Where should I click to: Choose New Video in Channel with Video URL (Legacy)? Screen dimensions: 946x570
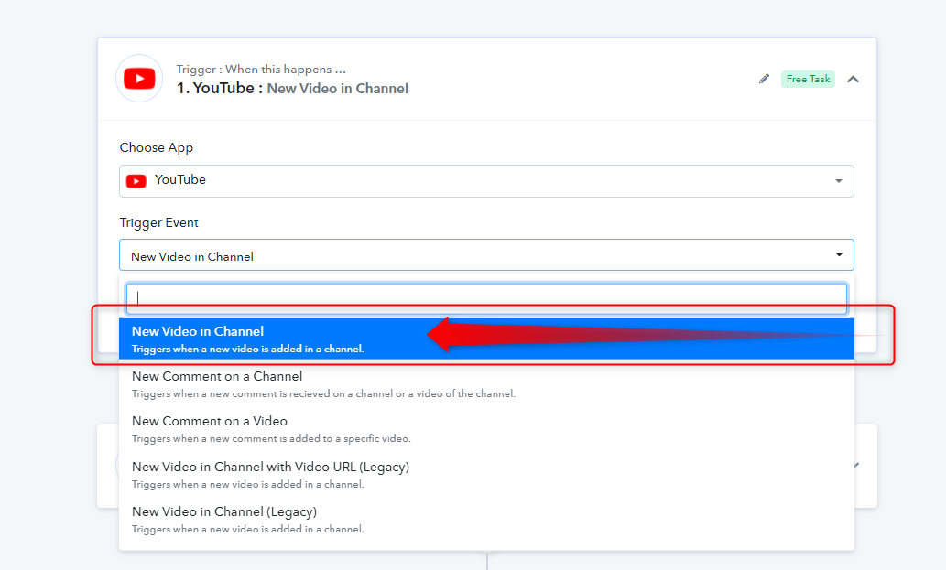click(486, 474)
